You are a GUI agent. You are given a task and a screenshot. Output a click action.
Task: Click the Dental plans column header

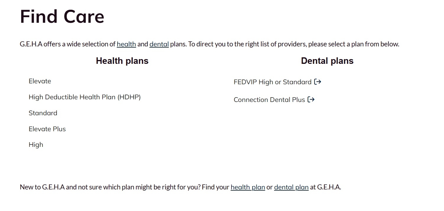327,61
